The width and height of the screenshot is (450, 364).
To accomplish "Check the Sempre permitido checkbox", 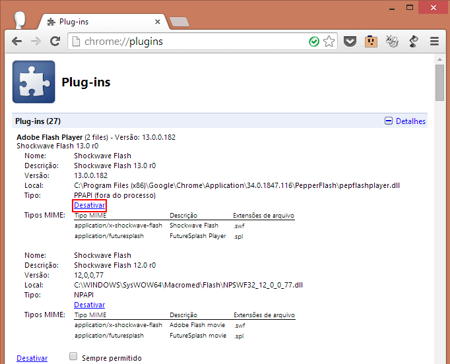I will 73,357.
